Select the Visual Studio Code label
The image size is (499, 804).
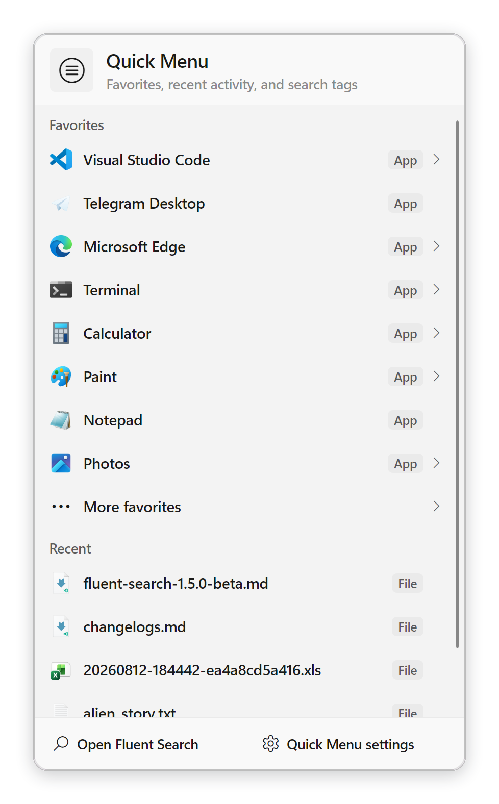click(147, 160)
